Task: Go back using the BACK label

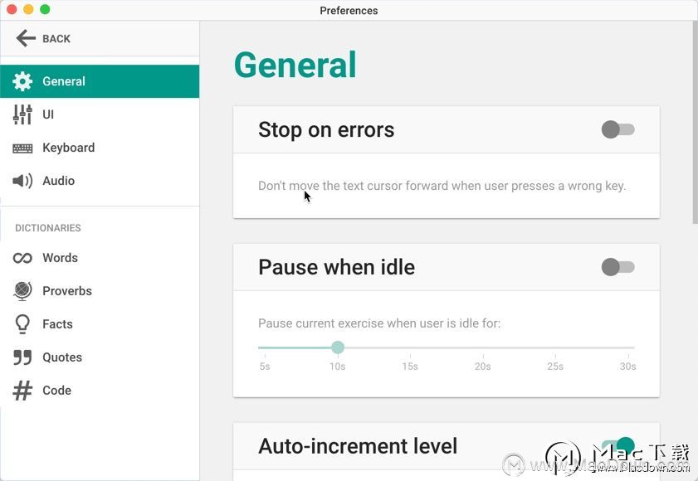Action: click(x=56, y=39)
